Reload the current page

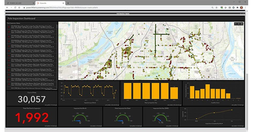15,8
